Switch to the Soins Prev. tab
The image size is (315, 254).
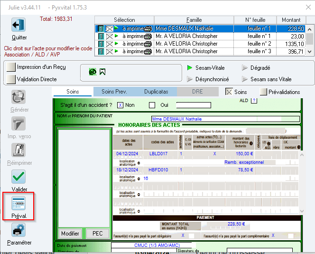114,92
